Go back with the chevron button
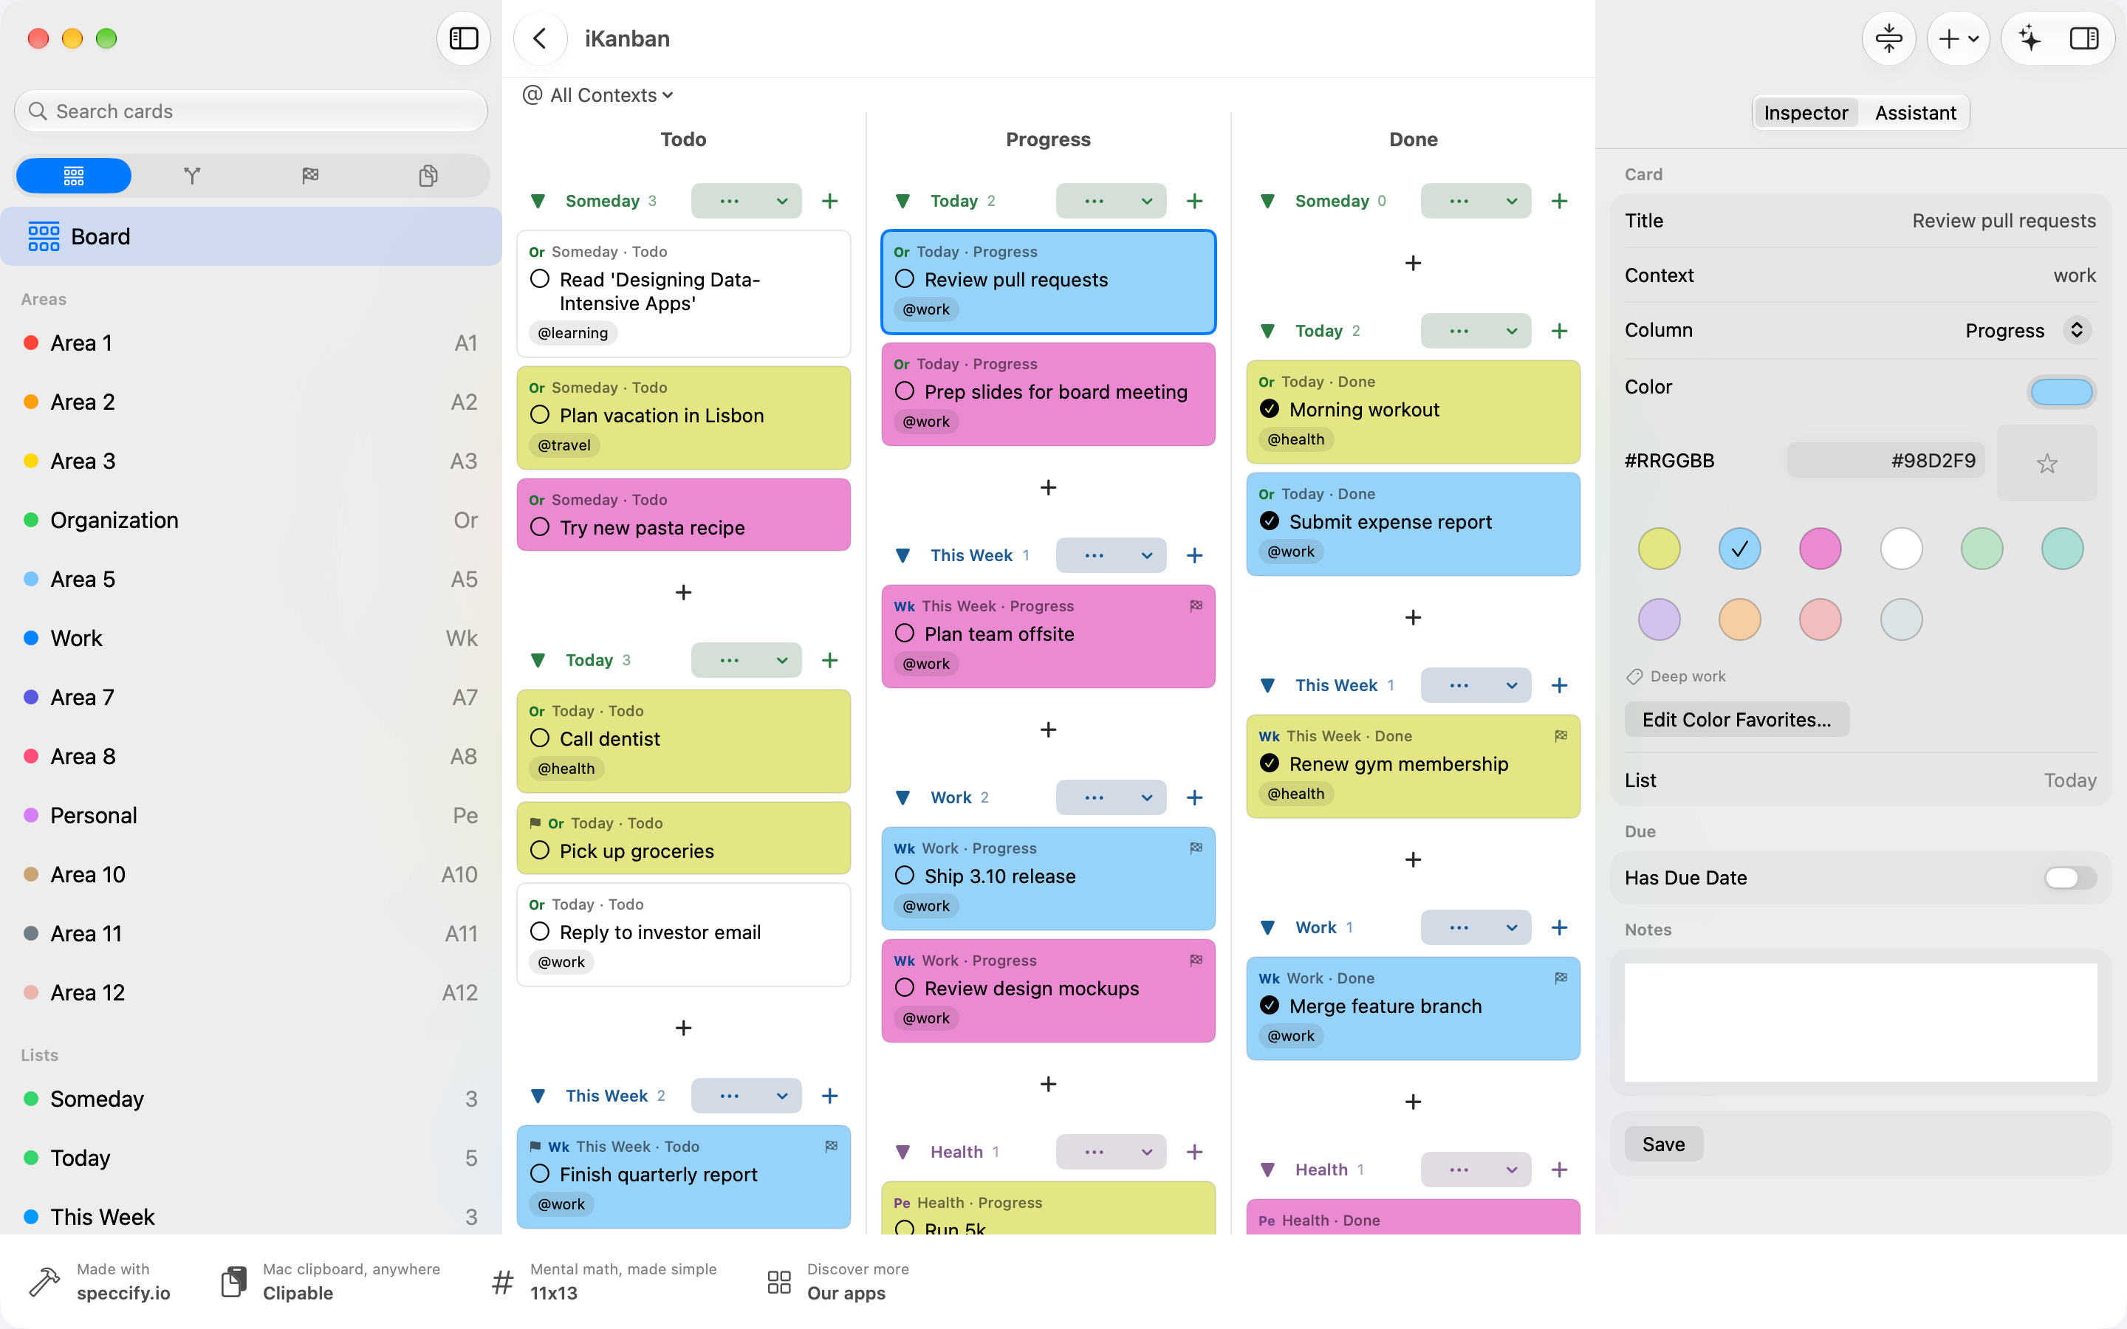2127x1329 pixels. pos(540,38)
